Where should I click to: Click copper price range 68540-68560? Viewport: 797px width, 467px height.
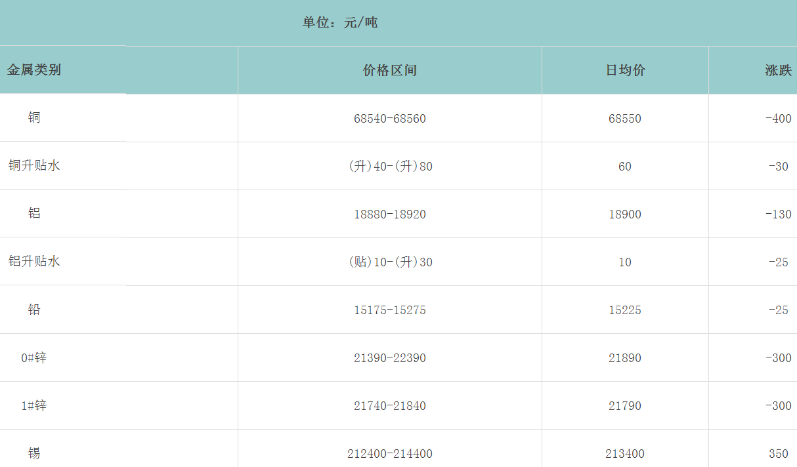(389, 119)
